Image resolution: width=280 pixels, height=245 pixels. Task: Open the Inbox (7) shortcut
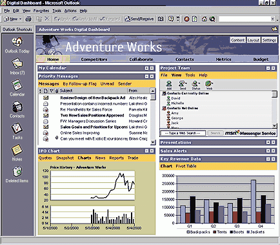point(17,63)
